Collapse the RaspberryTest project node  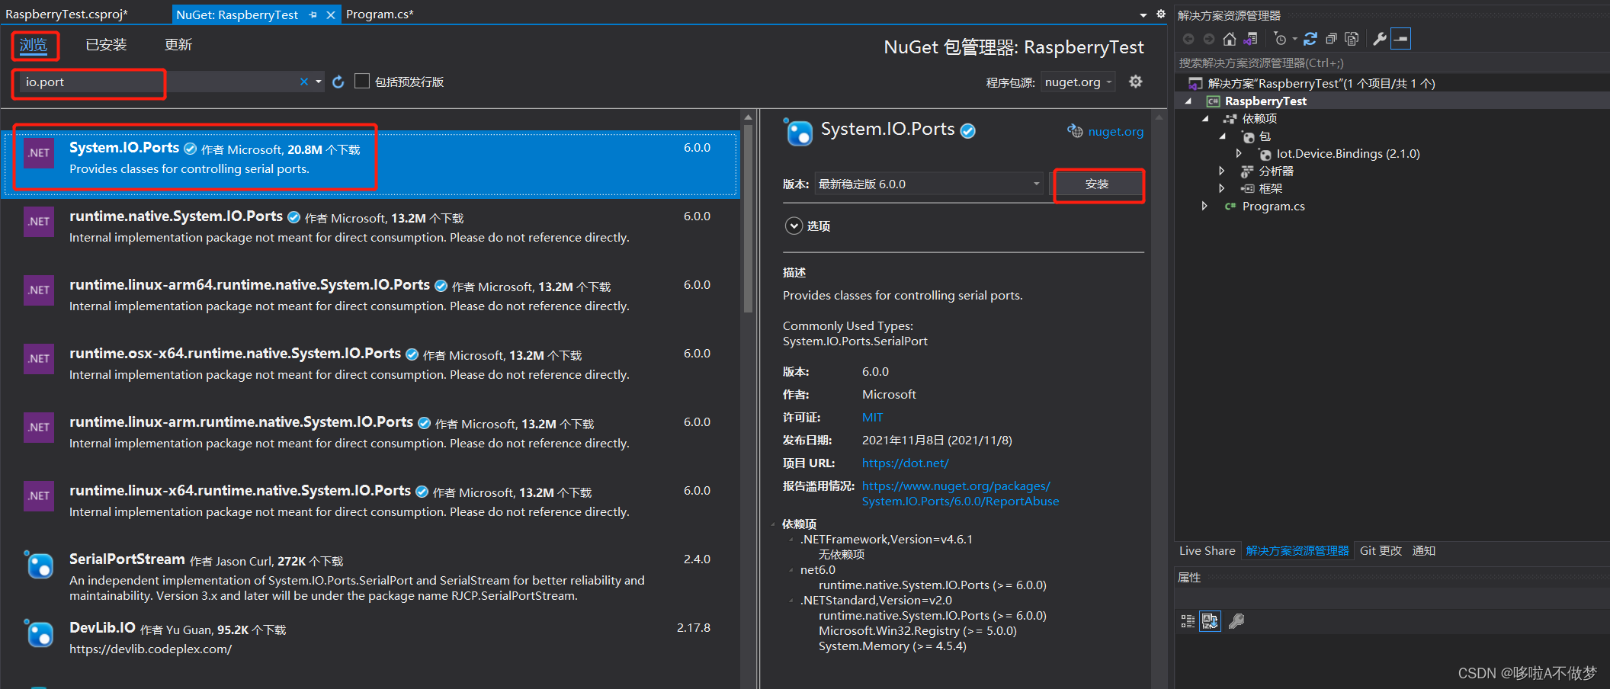[x=1188, y=101]
